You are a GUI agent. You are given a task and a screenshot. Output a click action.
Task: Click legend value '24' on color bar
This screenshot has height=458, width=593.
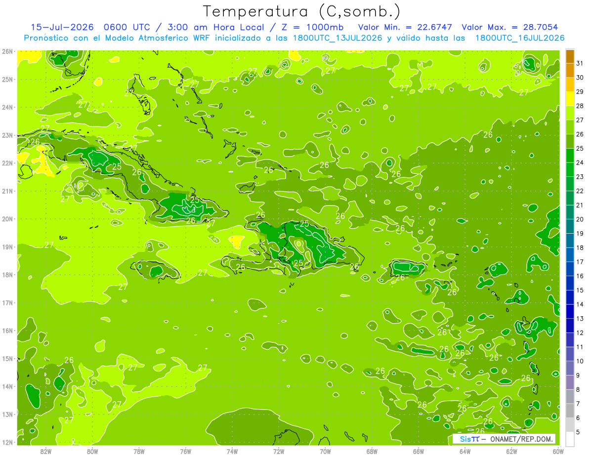click(580, 163)
